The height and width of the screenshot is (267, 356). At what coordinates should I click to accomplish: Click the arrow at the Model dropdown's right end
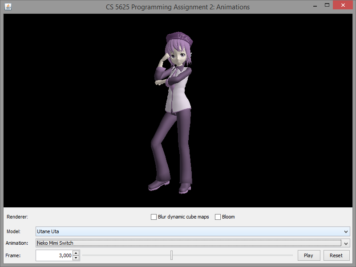pos(346,231)
